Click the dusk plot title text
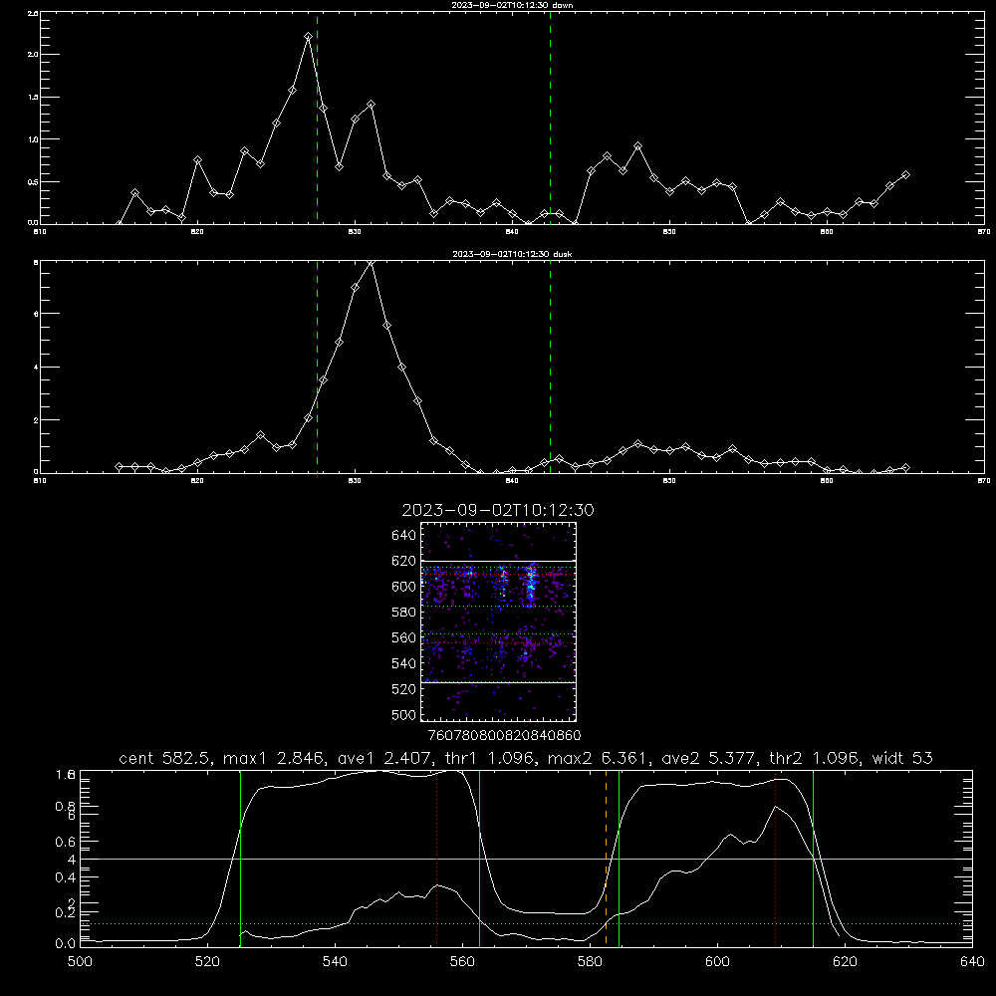 (x=512, y=254)
